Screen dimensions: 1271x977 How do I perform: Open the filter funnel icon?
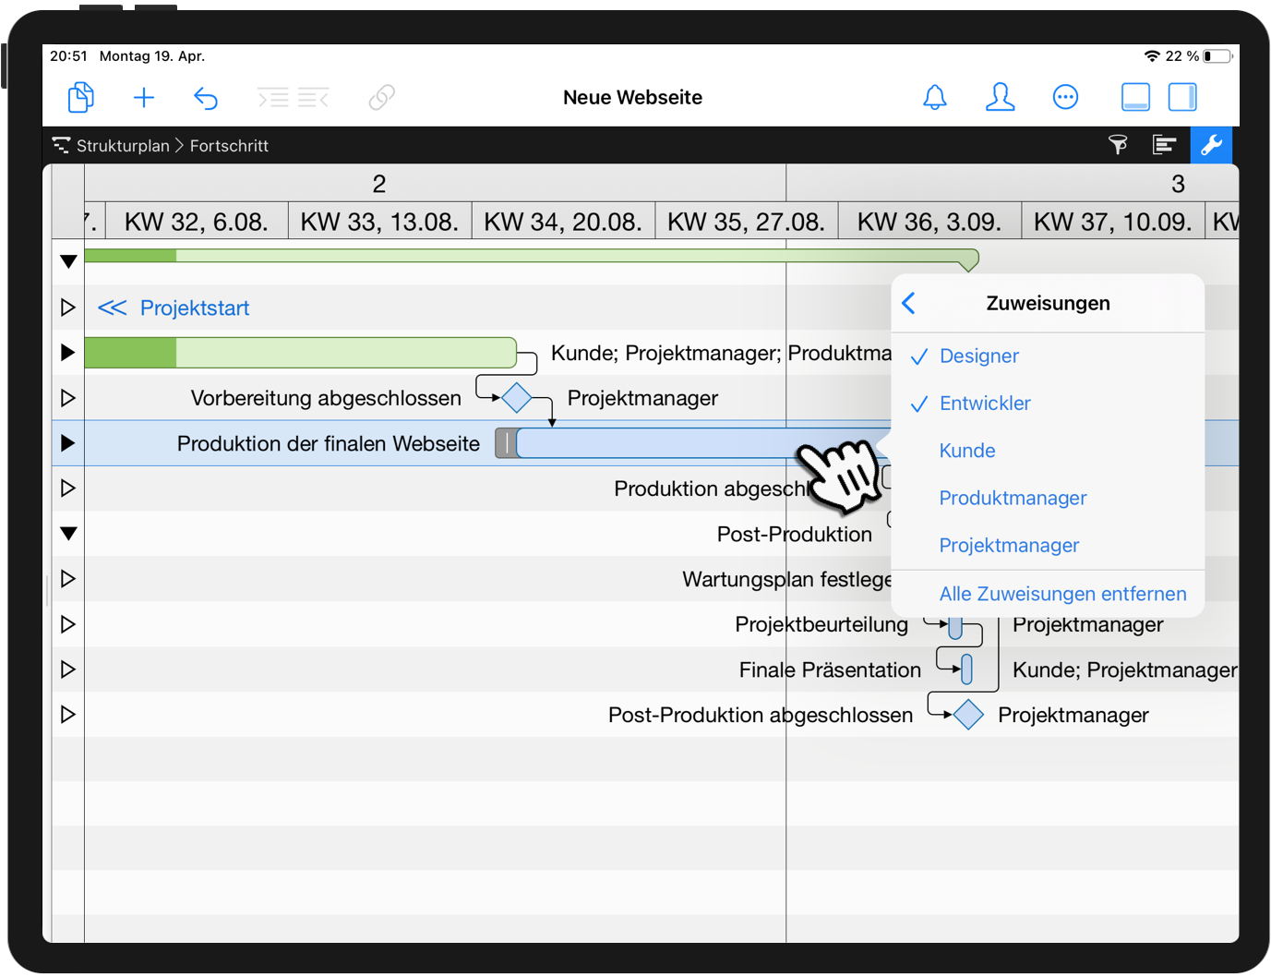1118,145
